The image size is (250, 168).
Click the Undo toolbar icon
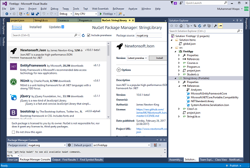pos(44,14)
